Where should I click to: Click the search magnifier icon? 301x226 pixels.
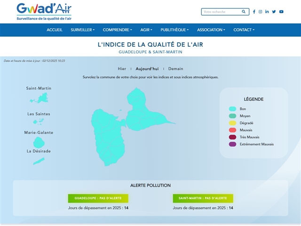[244, 11]
